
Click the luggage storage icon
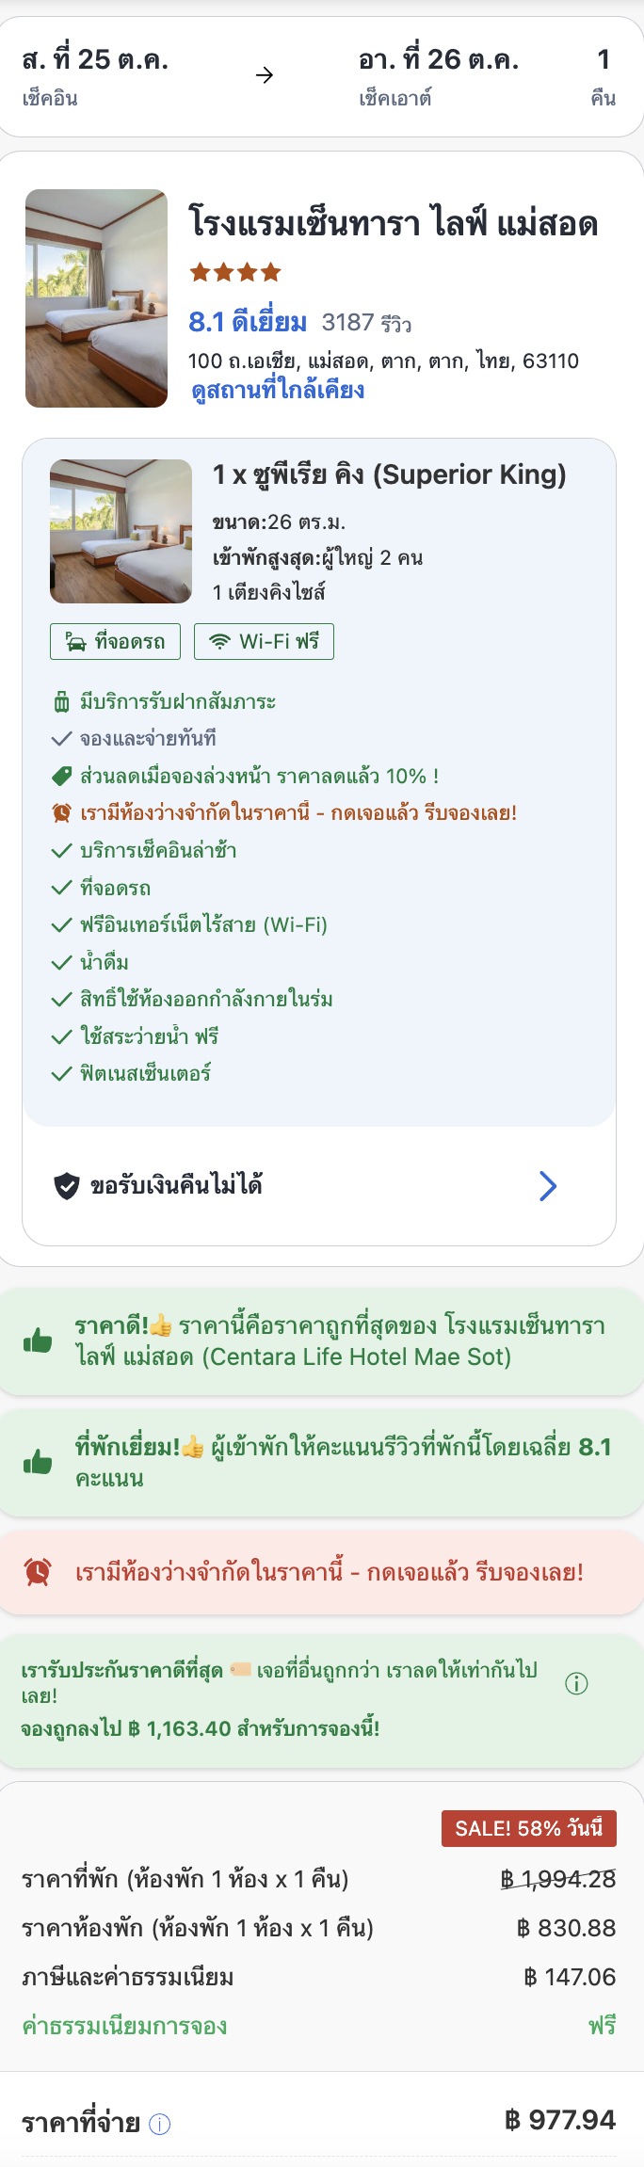click(x=61, y=702)
